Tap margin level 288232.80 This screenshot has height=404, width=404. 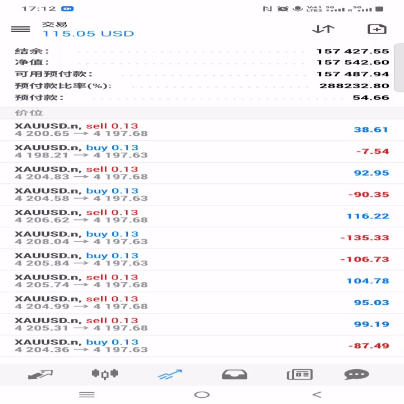pos(354,86)
